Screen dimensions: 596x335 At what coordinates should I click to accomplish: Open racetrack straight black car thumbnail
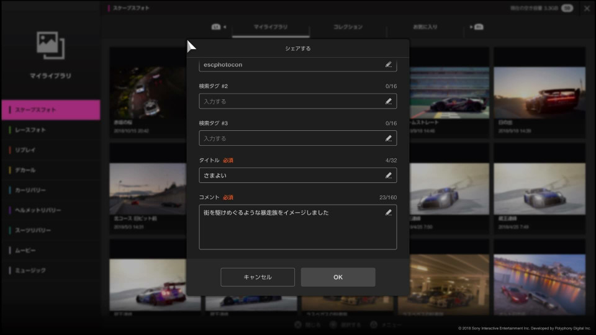449,92
